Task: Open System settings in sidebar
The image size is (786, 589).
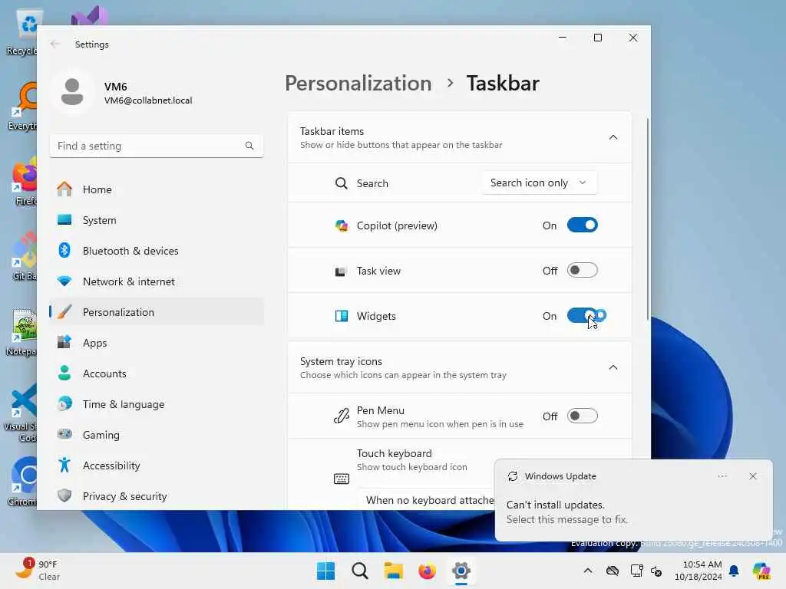Action: coord(157,220)
